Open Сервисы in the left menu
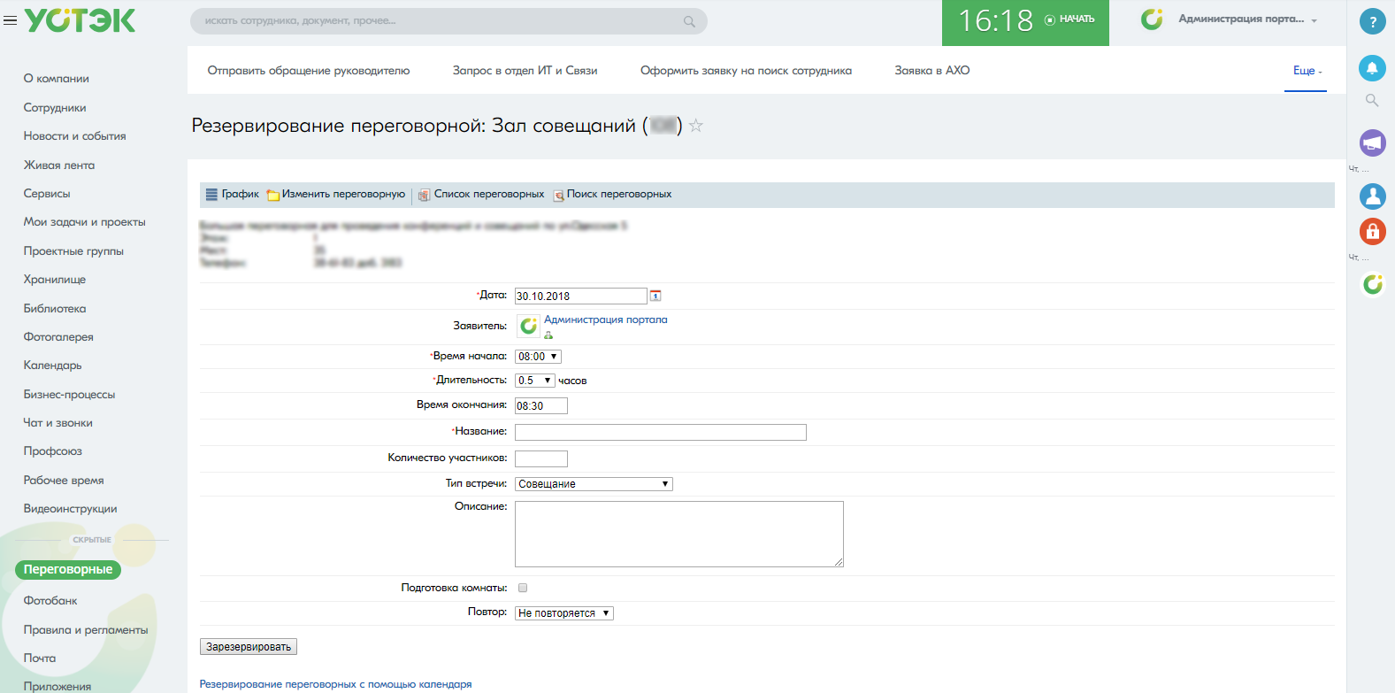Viewport: 1395px width, 693px height. pos(47,194)
